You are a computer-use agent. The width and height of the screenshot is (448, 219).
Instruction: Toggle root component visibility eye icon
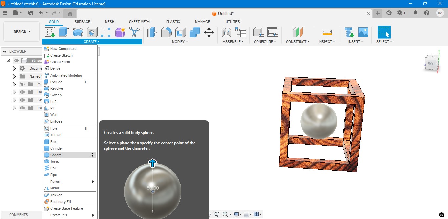pyautogui.click(x=16, y=61)
